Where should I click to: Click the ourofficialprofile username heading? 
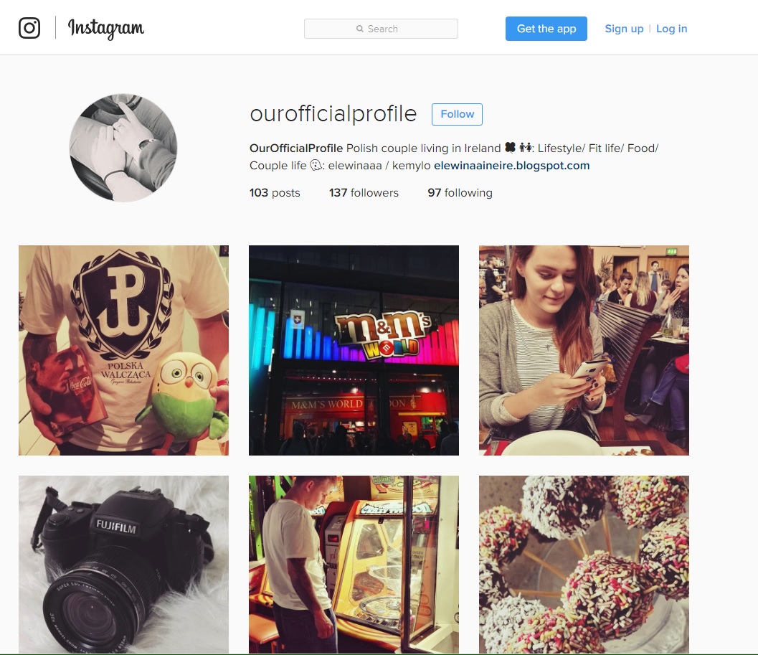tap(333, 114)
